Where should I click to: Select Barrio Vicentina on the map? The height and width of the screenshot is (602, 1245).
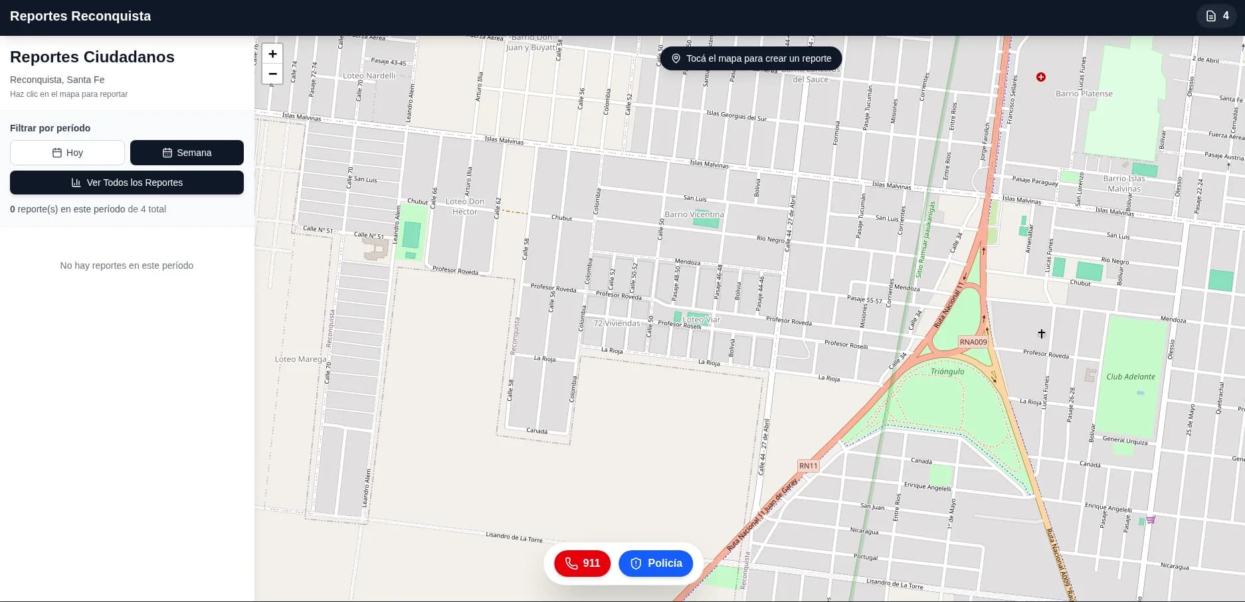[x=694, y=214]
